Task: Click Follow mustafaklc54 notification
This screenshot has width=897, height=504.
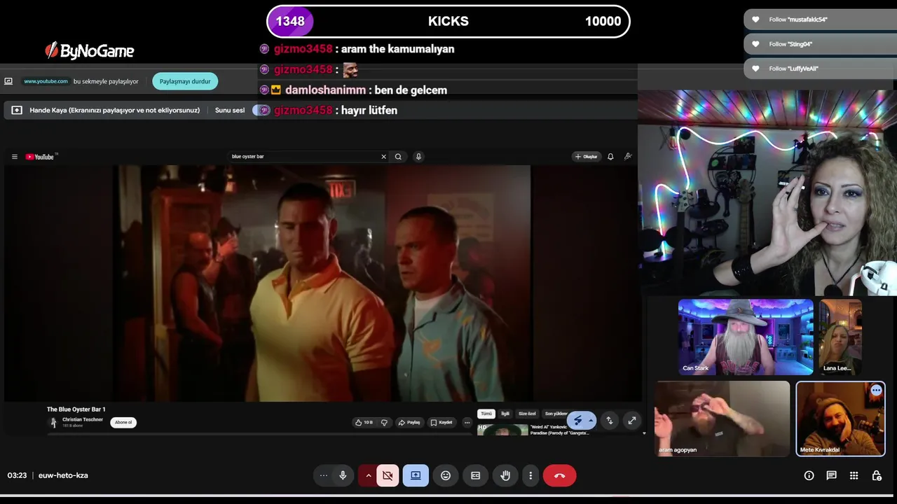Action: coord(820,20)
